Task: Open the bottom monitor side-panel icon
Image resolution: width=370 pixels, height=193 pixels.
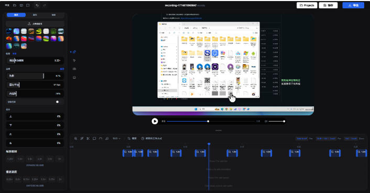Action: (74, 77)
